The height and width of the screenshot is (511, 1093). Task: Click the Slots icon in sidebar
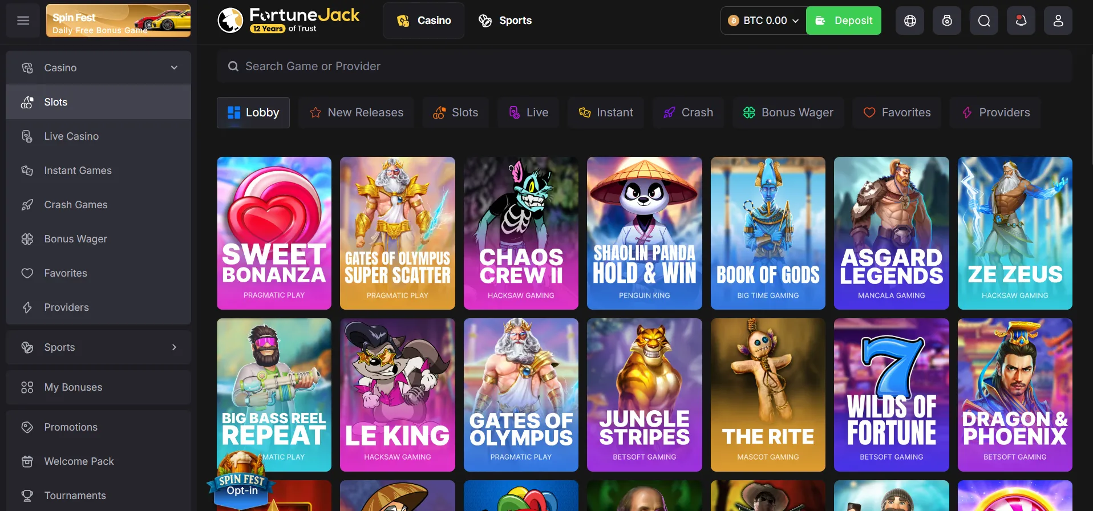(x=27, y=102)
